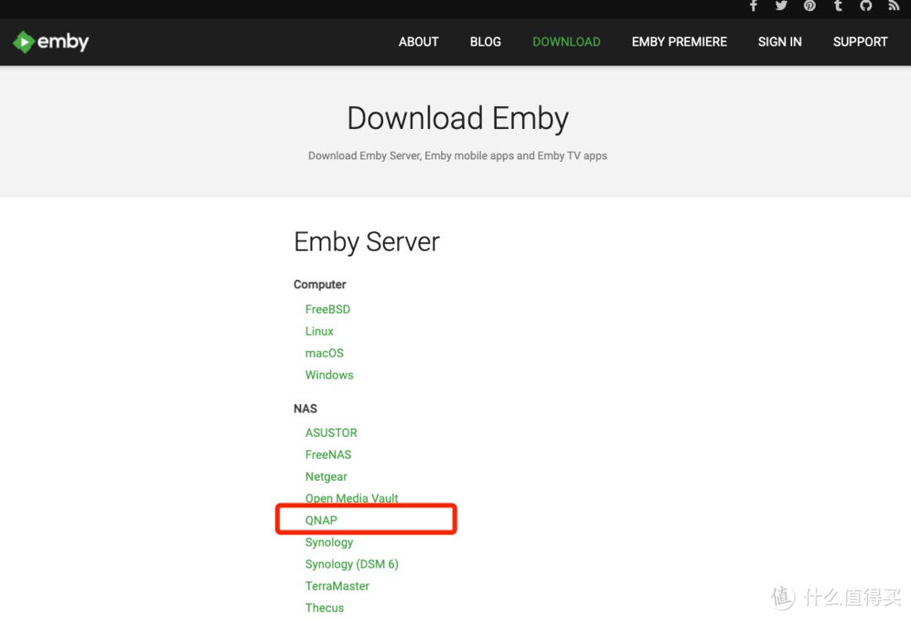911x619 pixels.
Task: Click the Computer category label
Action: click(x=320, y=284)
